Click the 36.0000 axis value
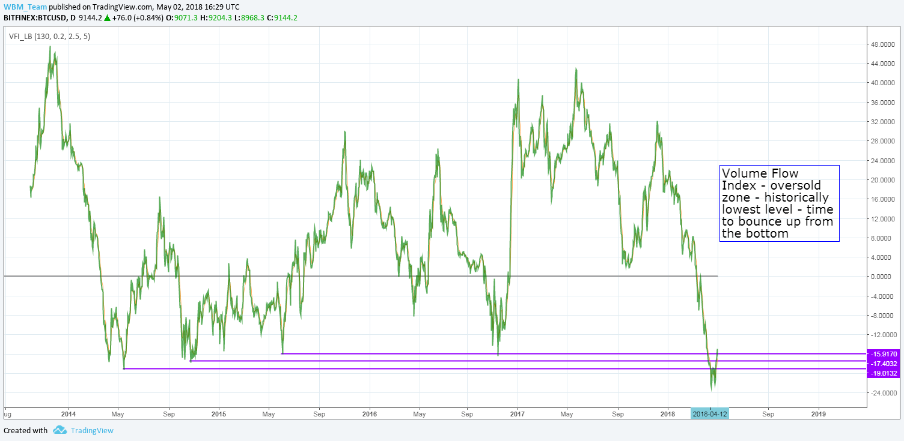904x441 pixels. (884, 103)
